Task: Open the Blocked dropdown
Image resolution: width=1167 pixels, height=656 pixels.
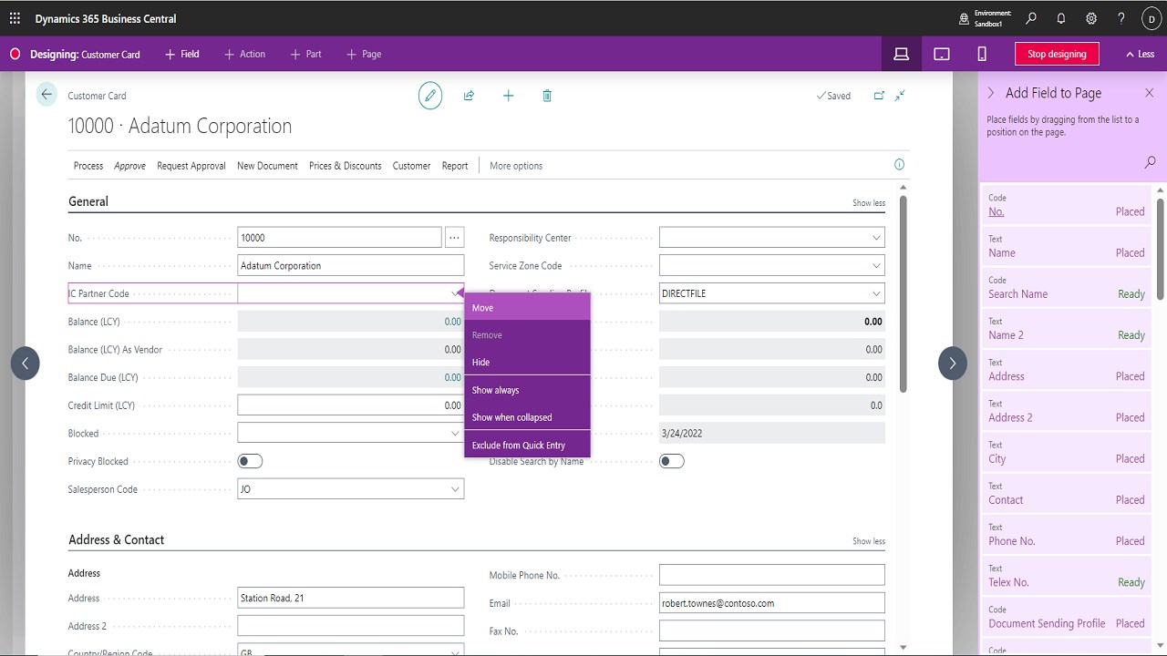Action: click(455, 434)
